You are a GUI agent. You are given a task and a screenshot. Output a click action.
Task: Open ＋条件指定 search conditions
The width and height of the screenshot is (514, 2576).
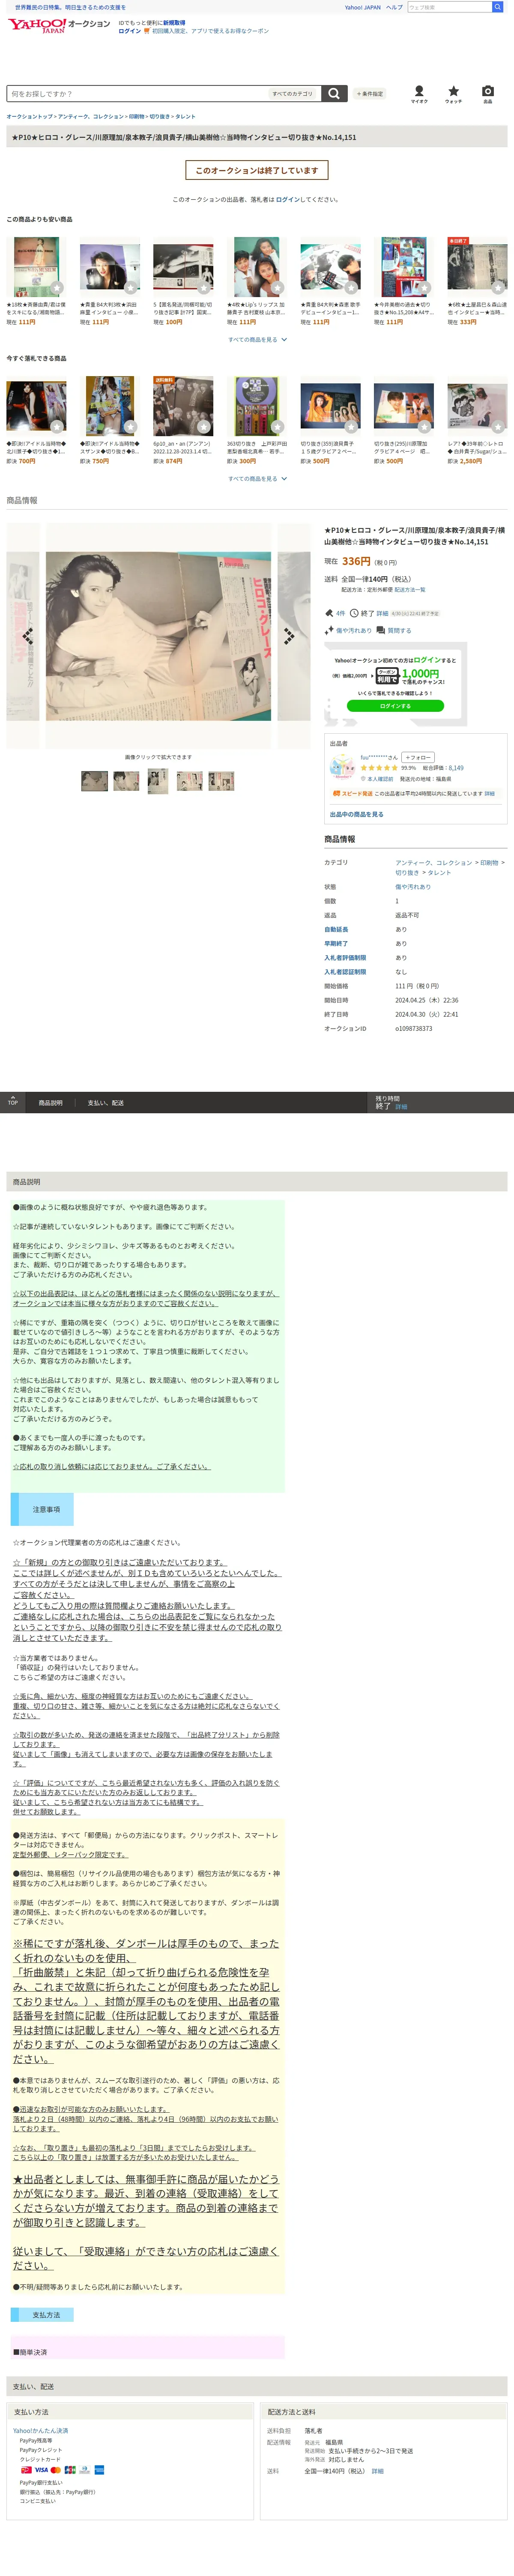coord(370,94)
